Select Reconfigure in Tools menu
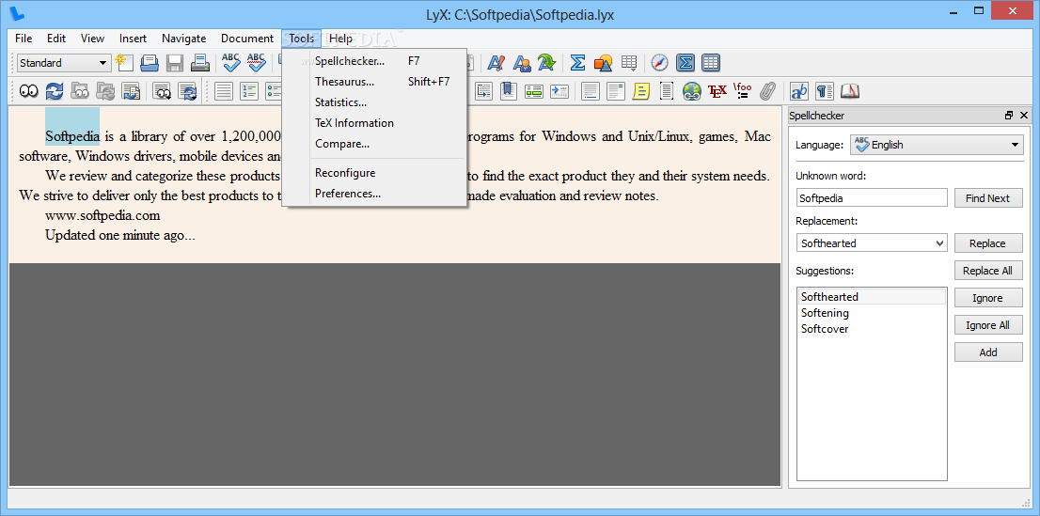This screenshot has width=1040, height=516. [x=375, y=172]
